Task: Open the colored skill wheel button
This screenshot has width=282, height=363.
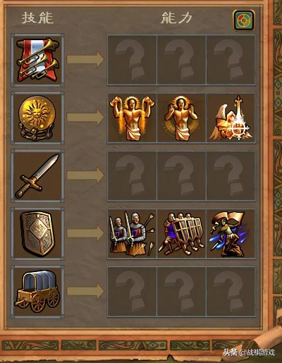Action: (244, 20)
